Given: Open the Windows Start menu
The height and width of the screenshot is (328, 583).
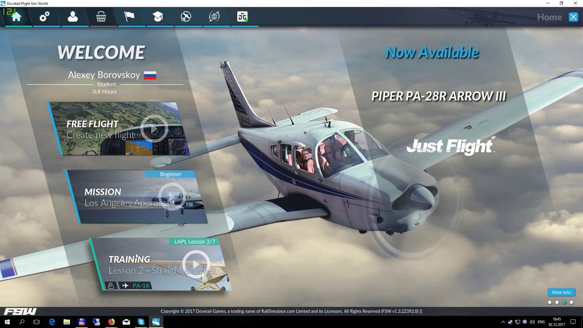Looking at the screenshot, I should click(7, 322).
